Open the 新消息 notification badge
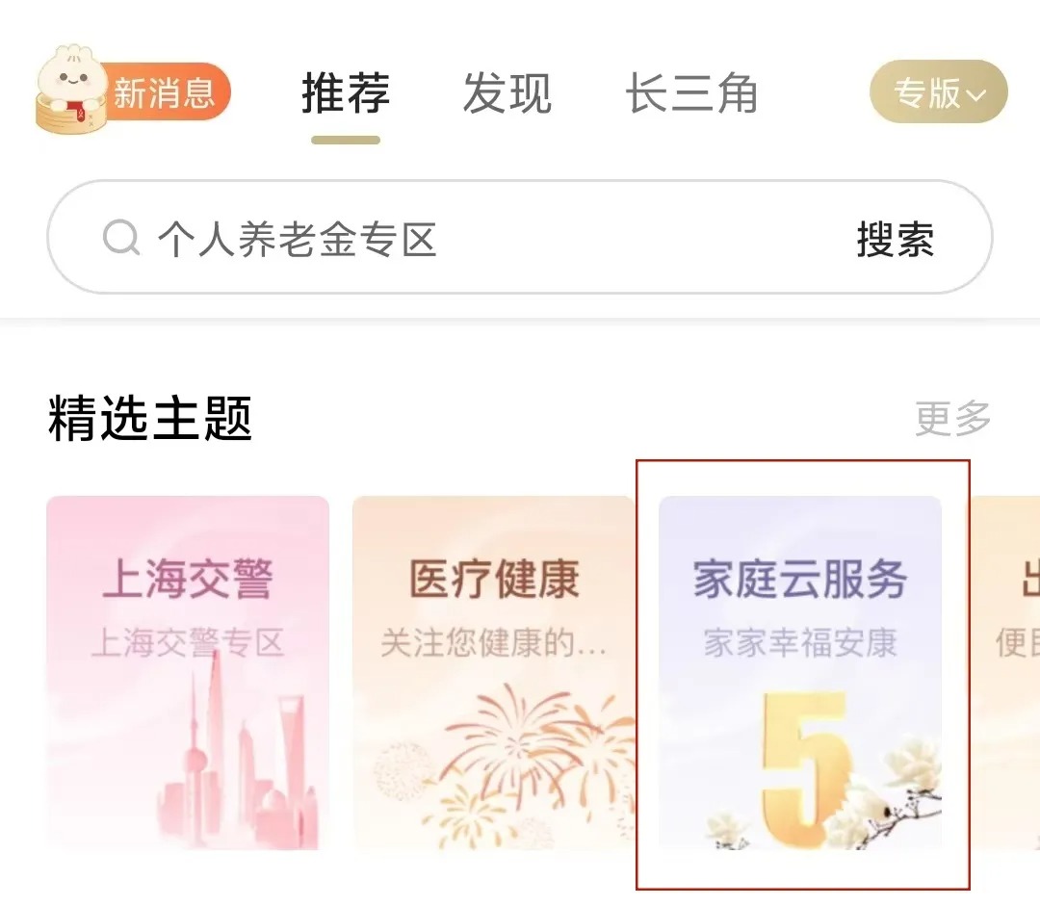The height and width of the screenshot is (906, 1040). (165, 92)
